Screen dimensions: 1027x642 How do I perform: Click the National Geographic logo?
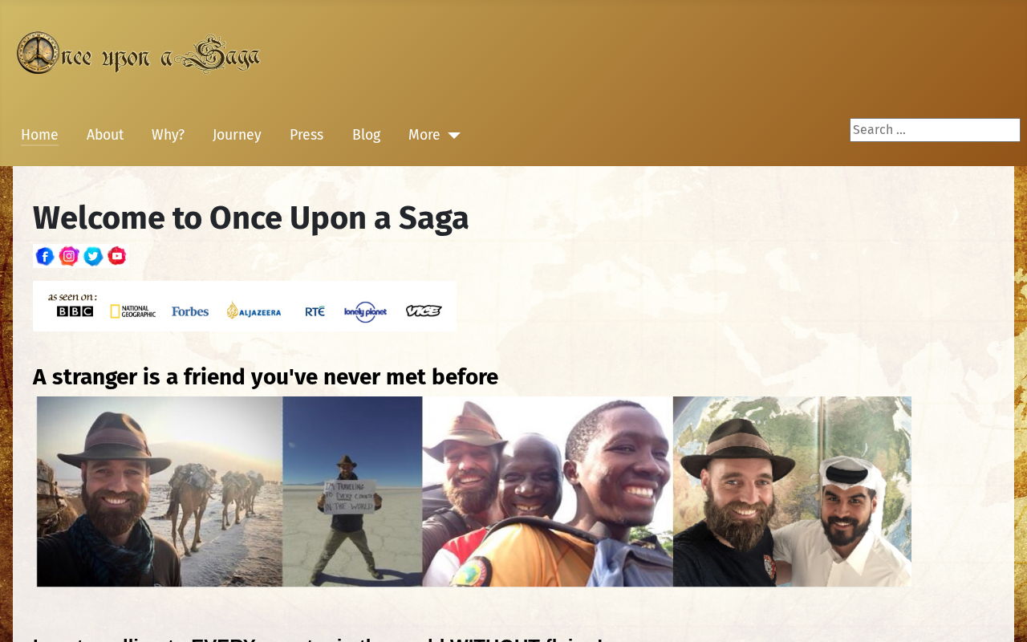(132, 311)
